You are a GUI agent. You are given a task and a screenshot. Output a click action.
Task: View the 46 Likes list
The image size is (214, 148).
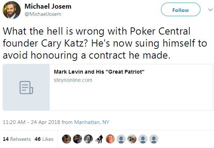44,139
